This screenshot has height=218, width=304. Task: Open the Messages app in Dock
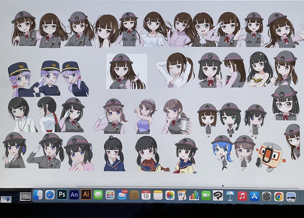(x=98, y=195)
